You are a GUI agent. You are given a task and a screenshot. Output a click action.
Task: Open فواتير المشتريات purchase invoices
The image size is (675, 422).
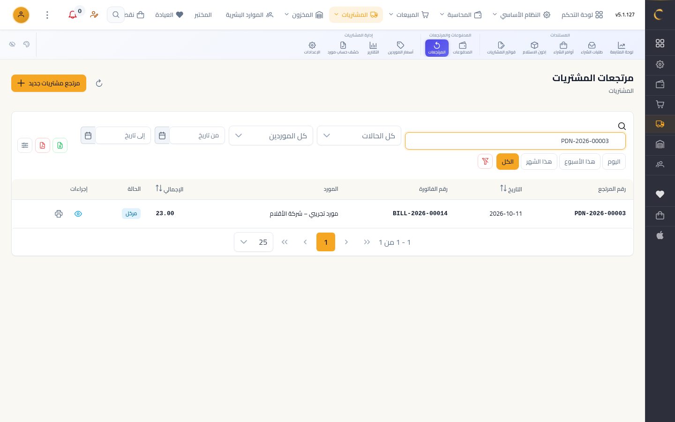501,48
